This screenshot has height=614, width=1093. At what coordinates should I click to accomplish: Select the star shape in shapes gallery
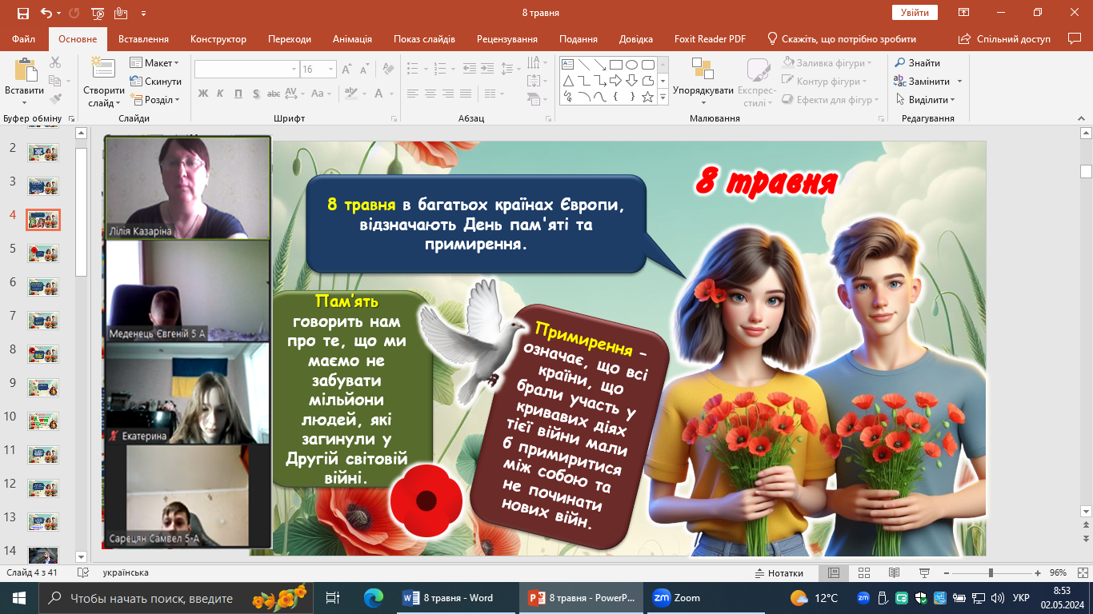click(647, 97)
